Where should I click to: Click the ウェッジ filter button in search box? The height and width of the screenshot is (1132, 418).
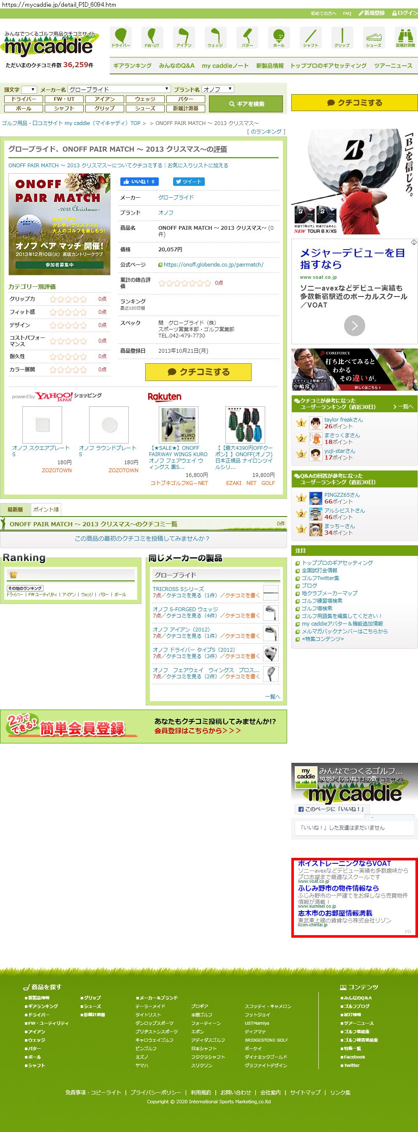(145, 99)
